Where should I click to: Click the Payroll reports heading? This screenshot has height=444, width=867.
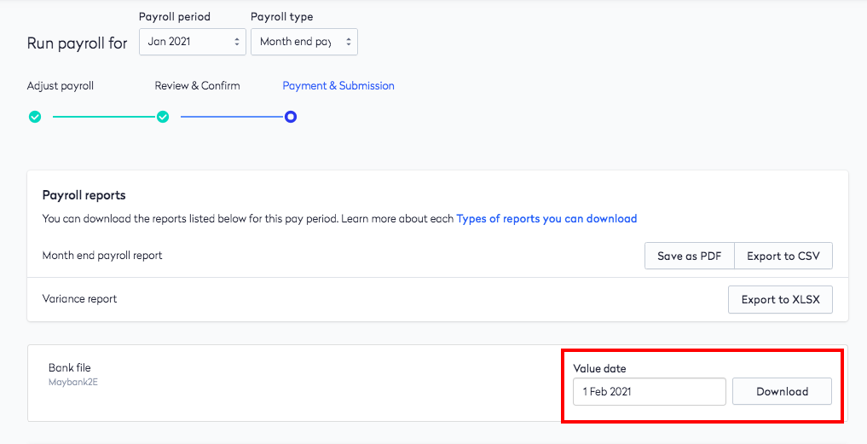(84, 195)
